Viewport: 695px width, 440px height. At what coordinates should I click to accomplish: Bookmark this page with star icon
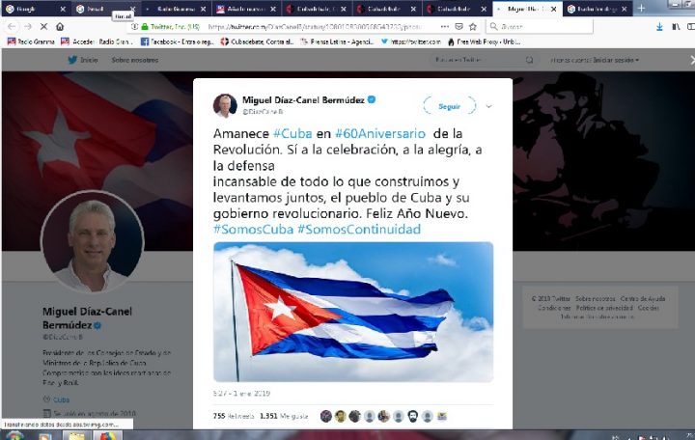click(x=473, y=27)
